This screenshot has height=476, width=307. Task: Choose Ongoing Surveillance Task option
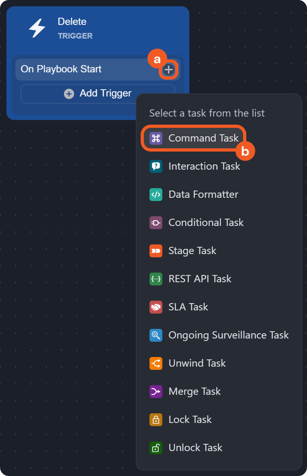228,335
